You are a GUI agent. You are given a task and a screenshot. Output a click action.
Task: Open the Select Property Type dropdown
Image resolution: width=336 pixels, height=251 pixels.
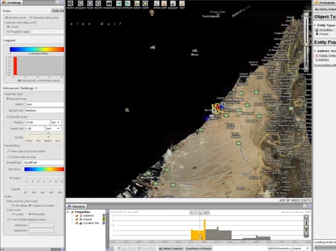pos(47,31)
